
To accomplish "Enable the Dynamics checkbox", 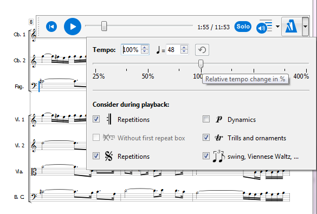I will pyautogui.click(x=206, y=119).
